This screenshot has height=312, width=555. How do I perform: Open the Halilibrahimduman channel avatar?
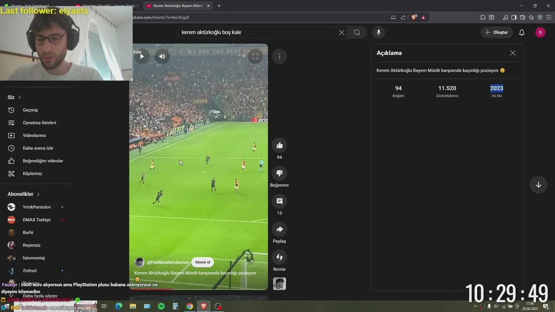click(x=140, y=262)
